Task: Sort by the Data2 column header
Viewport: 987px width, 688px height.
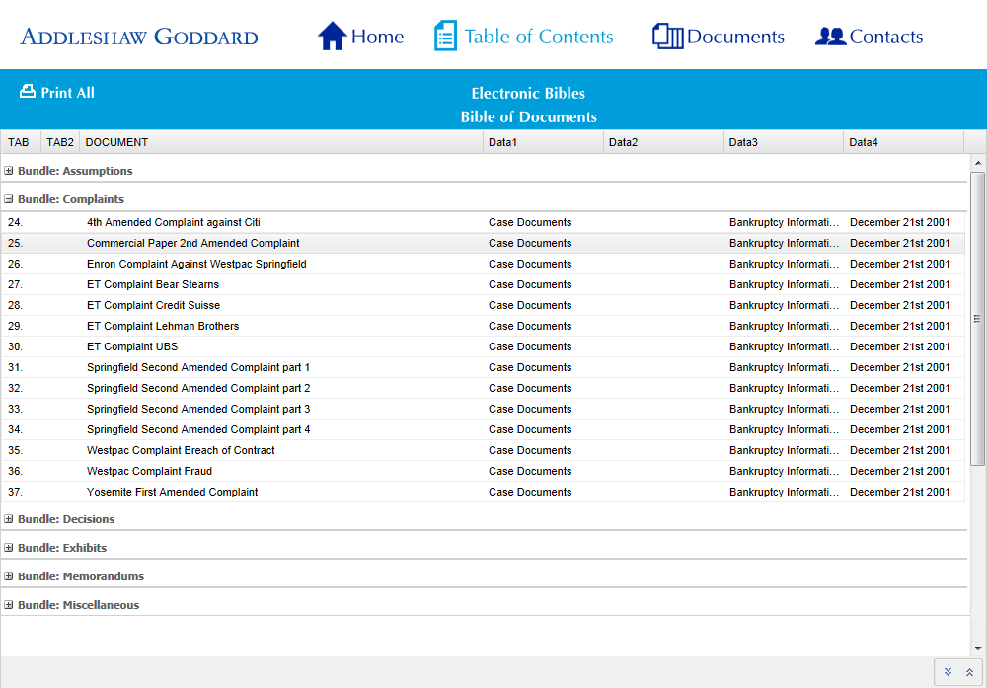Action: pos(663,142)
